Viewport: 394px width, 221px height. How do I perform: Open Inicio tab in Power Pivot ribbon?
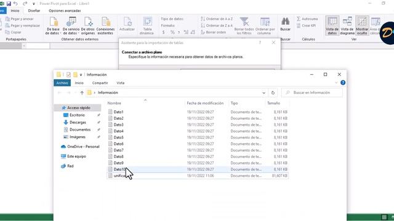click(15, 11)
